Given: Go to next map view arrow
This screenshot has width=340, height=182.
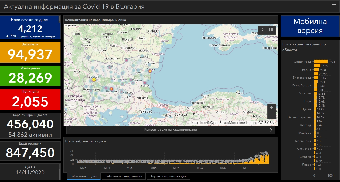Looking at the screenshot, I should 271,130.
